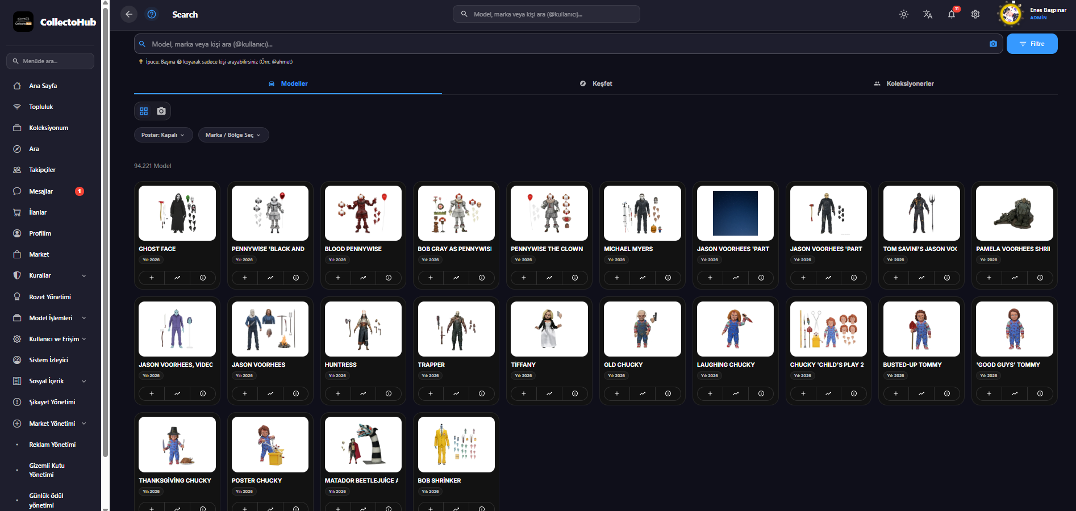The image size is (1076, 511).
Task: Focus the Menüde ara sidebar field
Action: (50, 61)
